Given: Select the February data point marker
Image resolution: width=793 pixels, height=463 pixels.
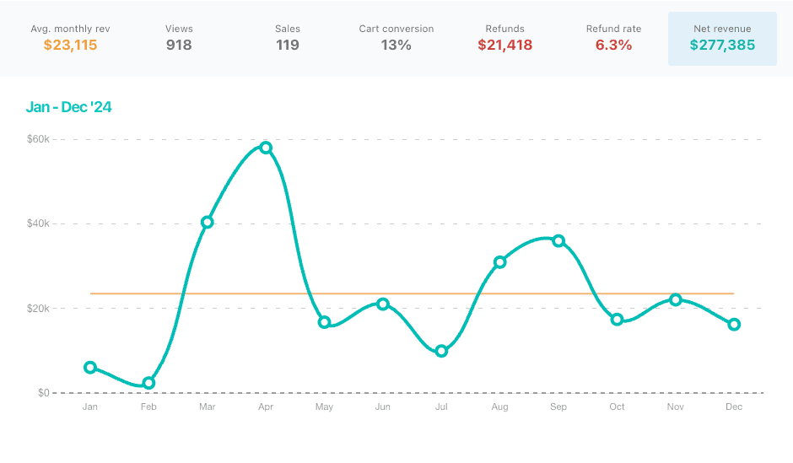Looking at the screenshot, I should pos(148,383).
